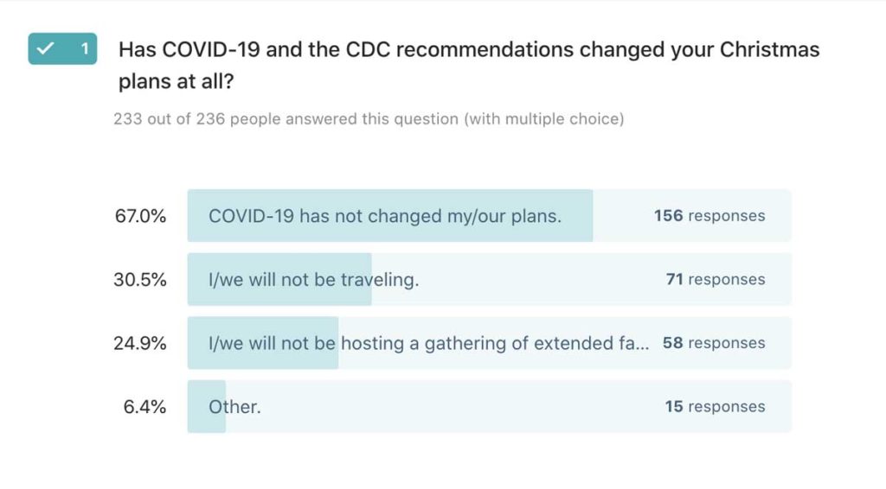Click the 24.9% percentage label
This screenshot has height=489, width=886.
[x=140, y=343]
